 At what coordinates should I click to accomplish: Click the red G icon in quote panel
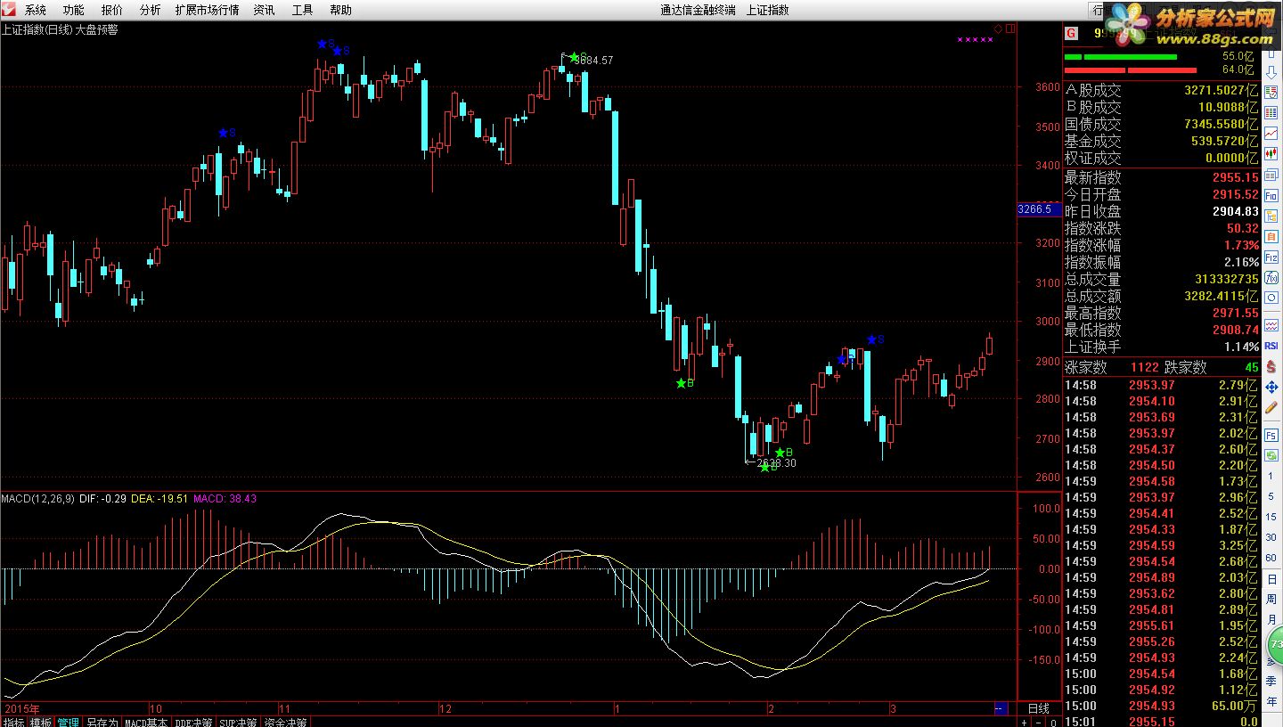1071,34
